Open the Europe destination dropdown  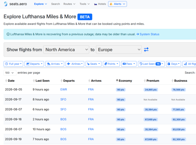coord(119,50)
